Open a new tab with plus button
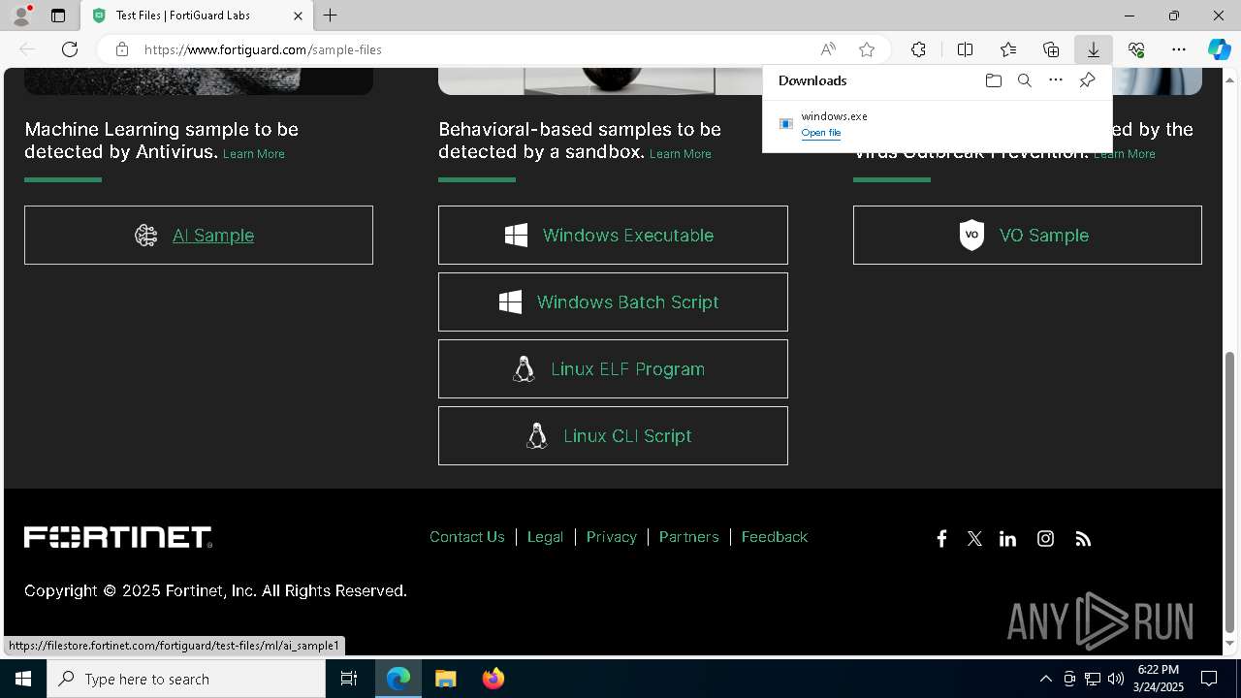 click(331, 16)
